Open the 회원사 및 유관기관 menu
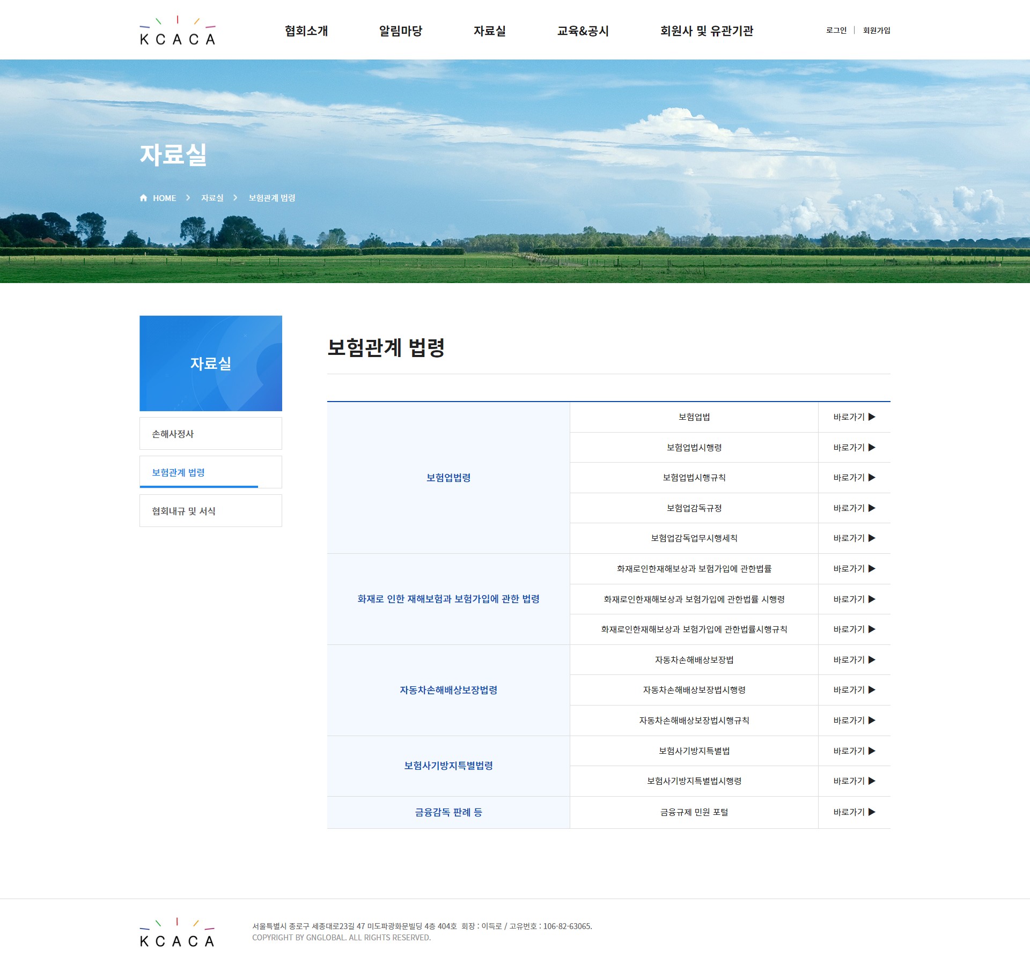 point(707,31)
